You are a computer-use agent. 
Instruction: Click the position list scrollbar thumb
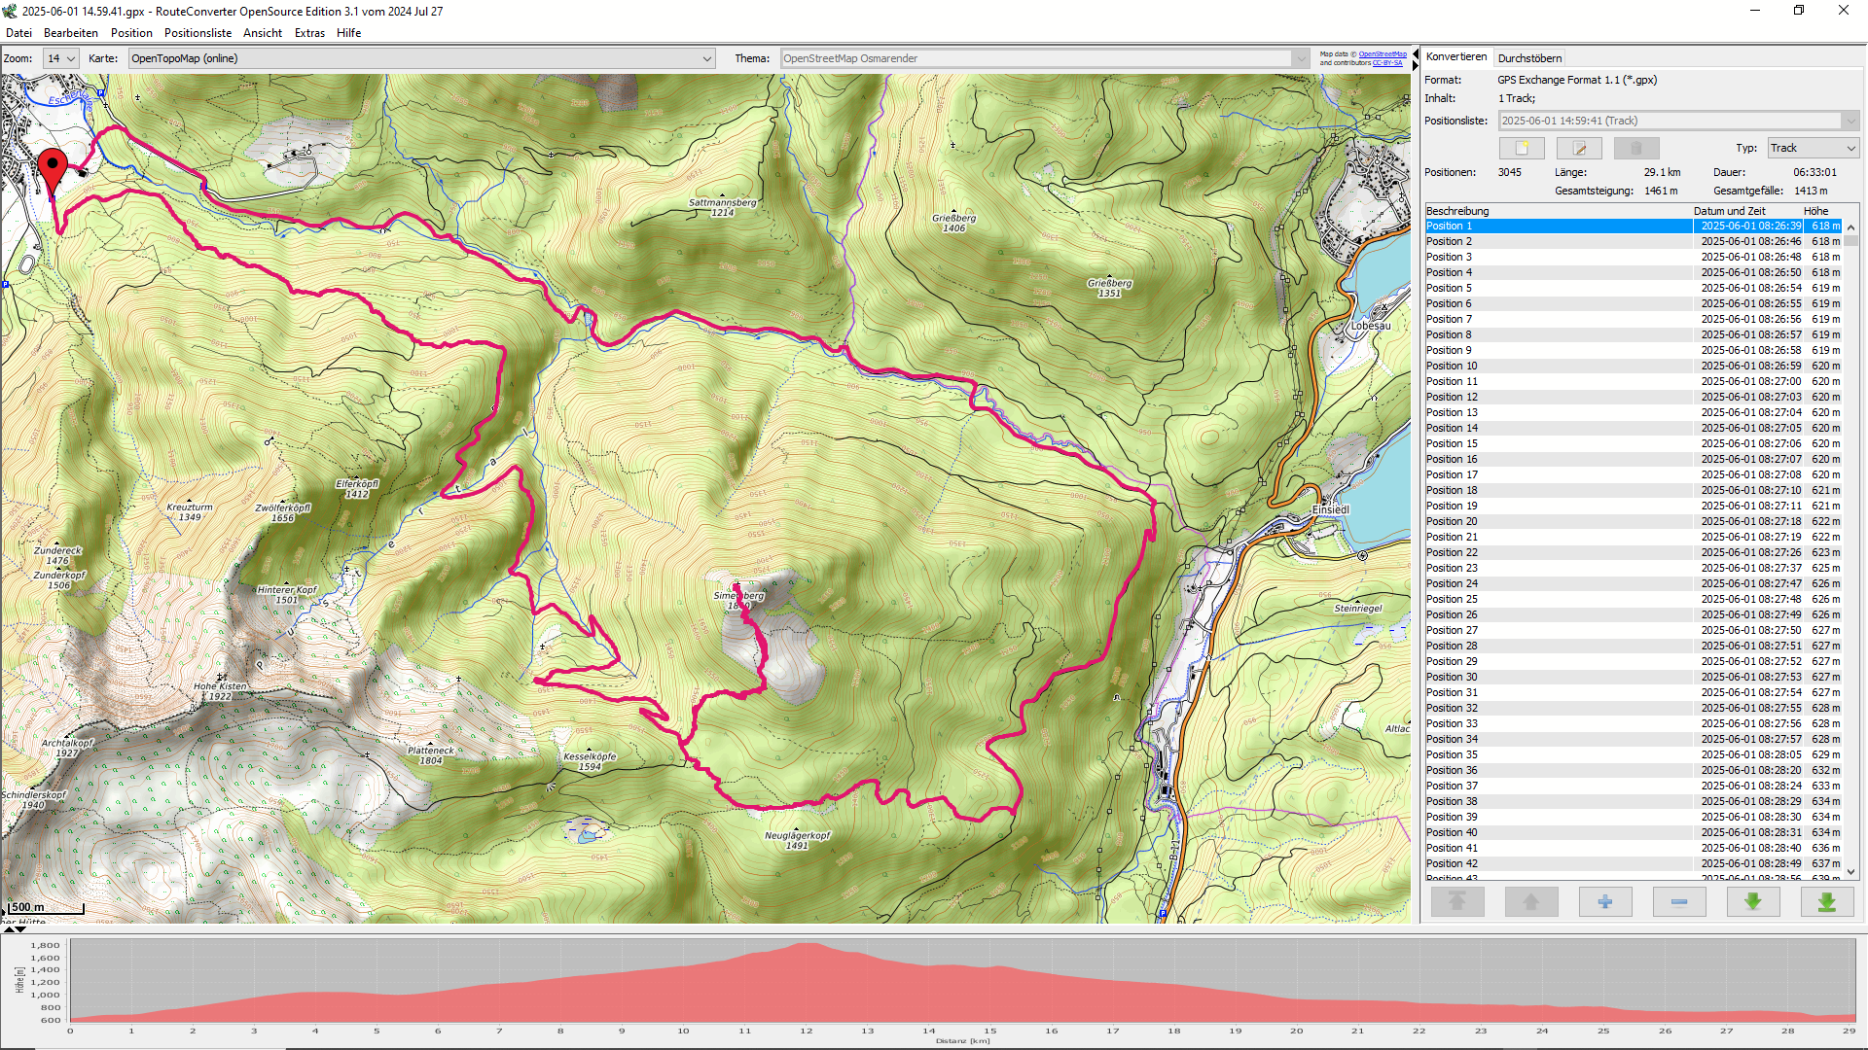point(1851,240)
